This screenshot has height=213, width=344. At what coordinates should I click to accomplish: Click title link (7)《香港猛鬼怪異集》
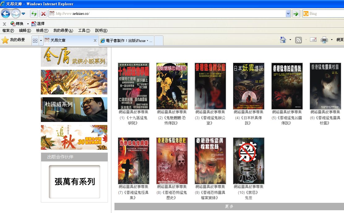[134, 195]
